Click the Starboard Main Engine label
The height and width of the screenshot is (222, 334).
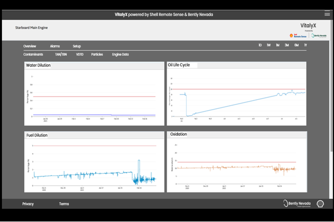31,28
